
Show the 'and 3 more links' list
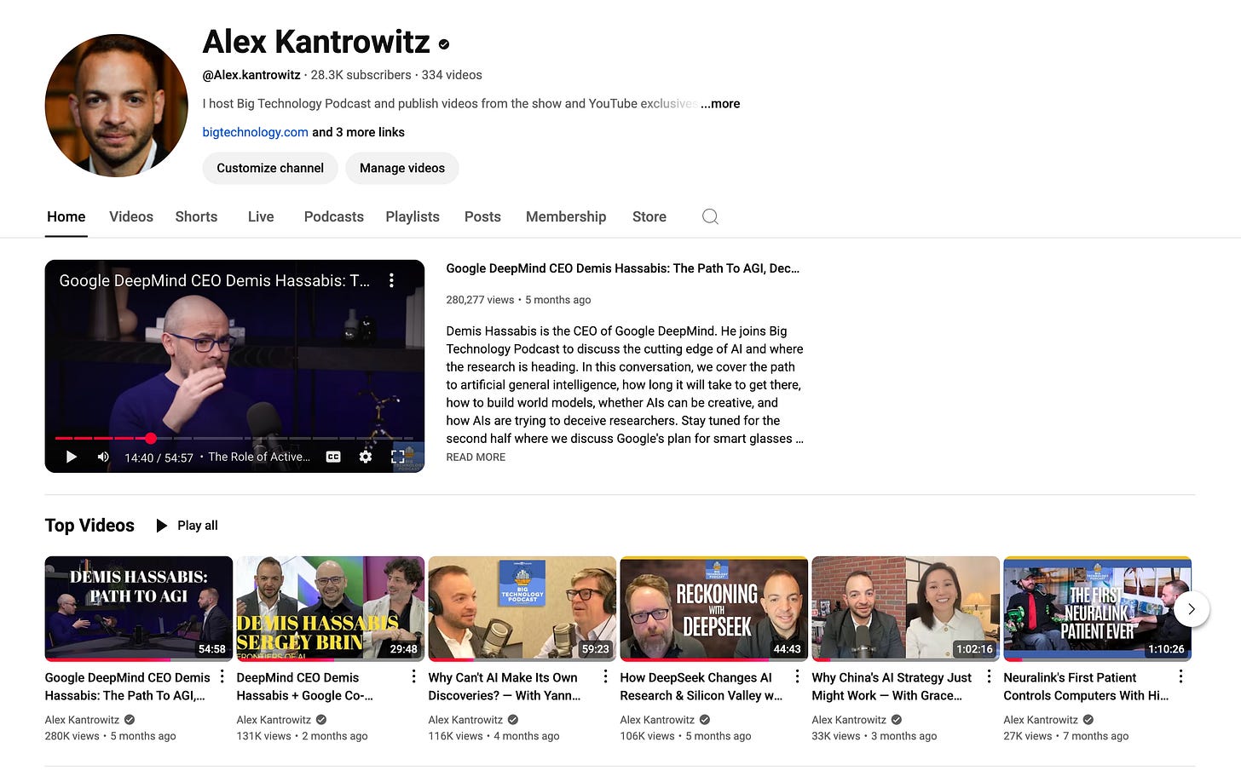coord(358,132)
